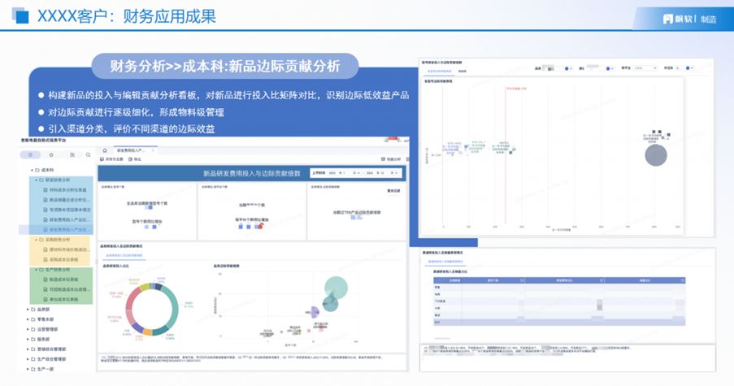Click the search magnifier icon in sidebar
Image resolution: width=734 pixels, height=386 pixels.
[88, 155]
